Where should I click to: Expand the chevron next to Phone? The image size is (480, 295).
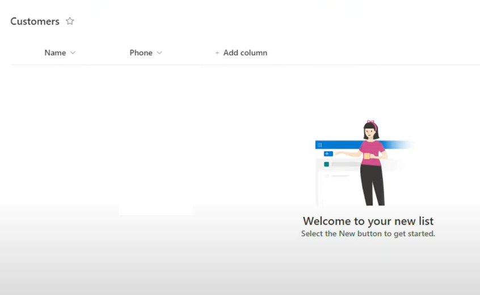point(159,53)
